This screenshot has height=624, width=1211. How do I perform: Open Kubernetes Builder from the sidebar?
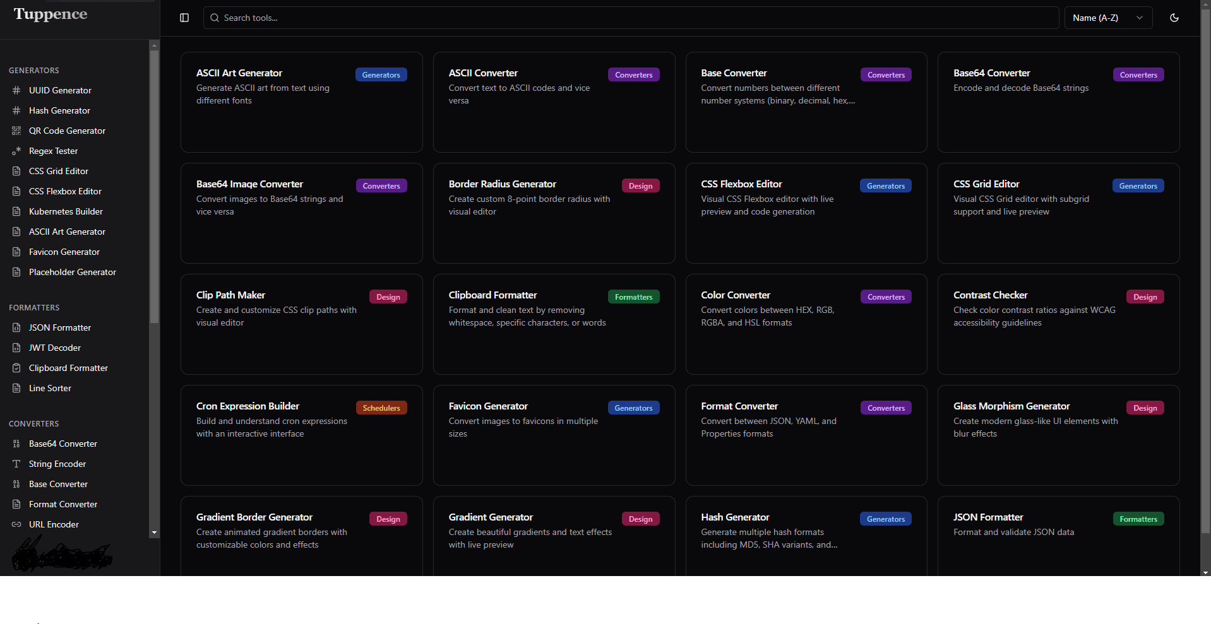point(66,211)
